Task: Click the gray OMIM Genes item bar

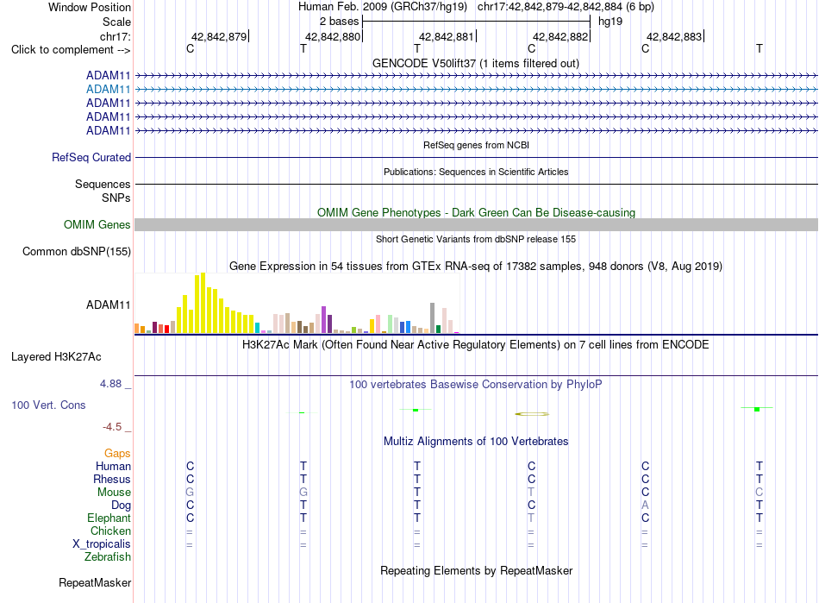Action: point(476,224)
